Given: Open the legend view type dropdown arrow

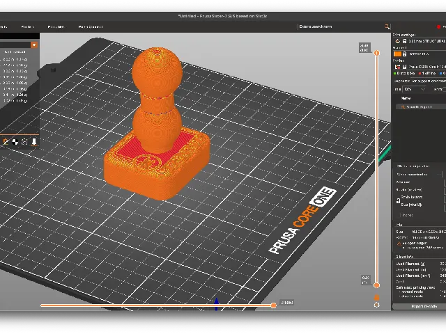Looking at the screenshot, I should point(34,45).
